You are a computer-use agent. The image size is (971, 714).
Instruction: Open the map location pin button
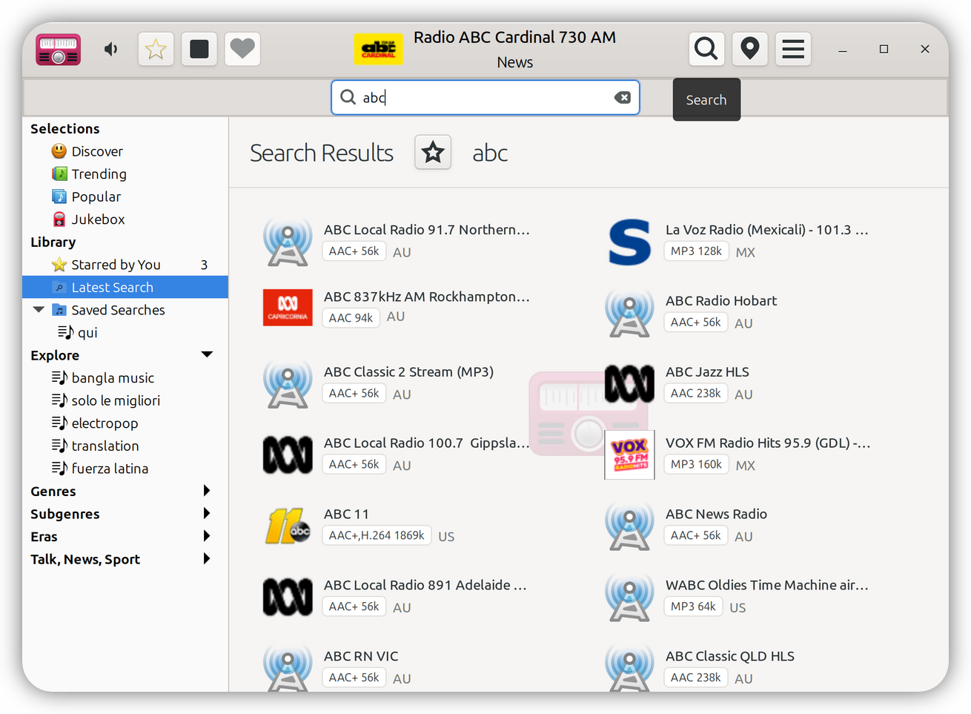tap(750, 49)
